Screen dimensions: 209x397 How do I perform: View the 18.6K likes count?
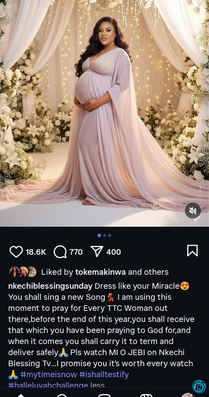point(36,252)
